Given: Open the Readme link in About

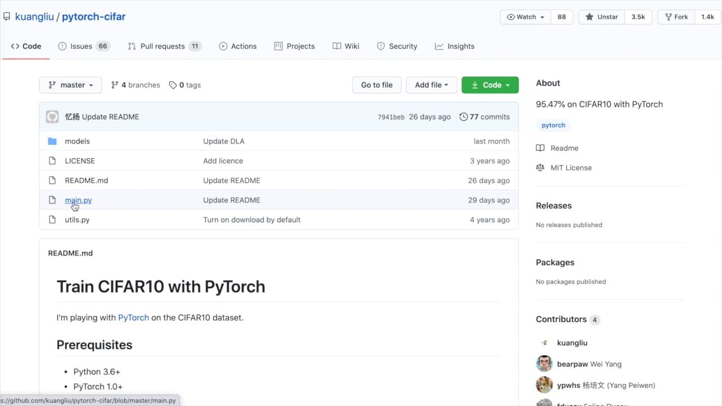Looking at the screenshot, I should tap(557, 148).
